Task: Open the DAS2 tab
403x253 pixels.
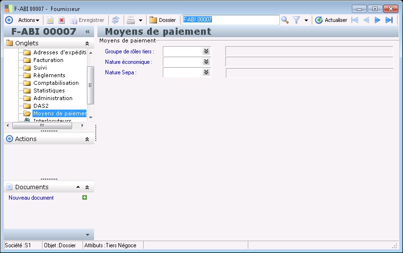Action: 41,106
